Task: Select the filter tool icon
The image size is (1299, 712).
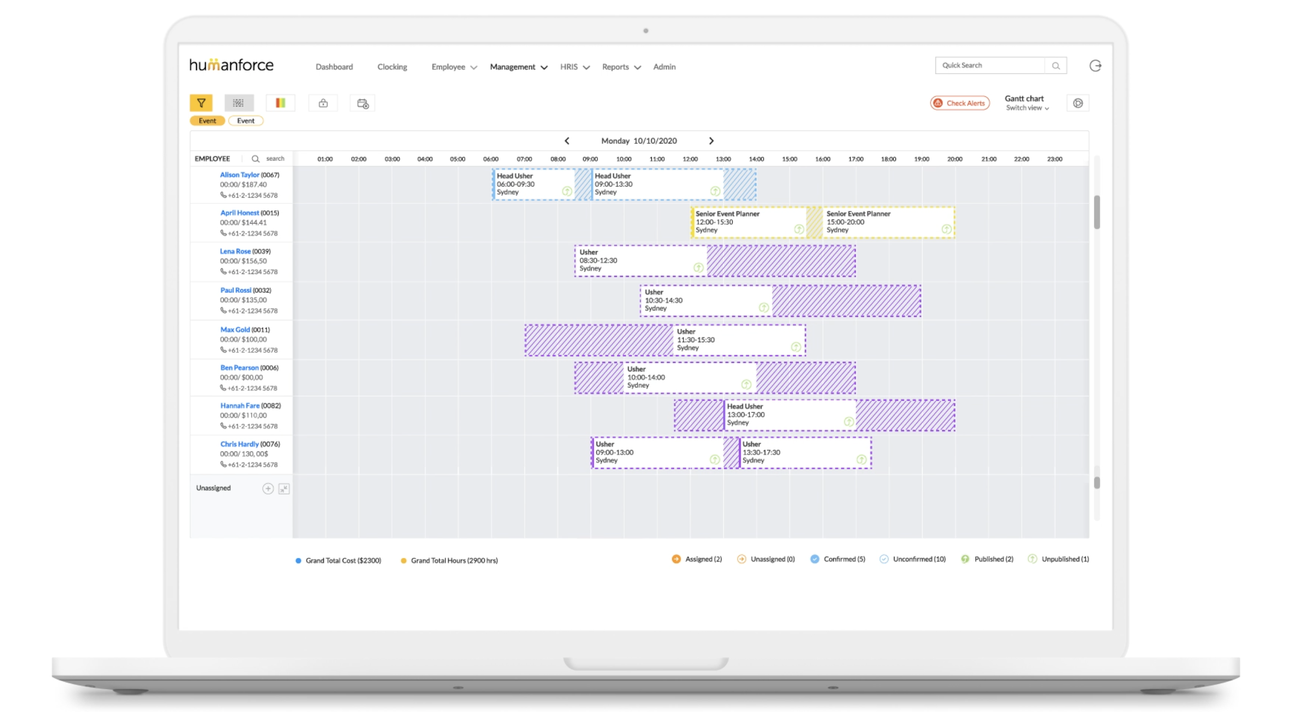Action: coord(202,103)
